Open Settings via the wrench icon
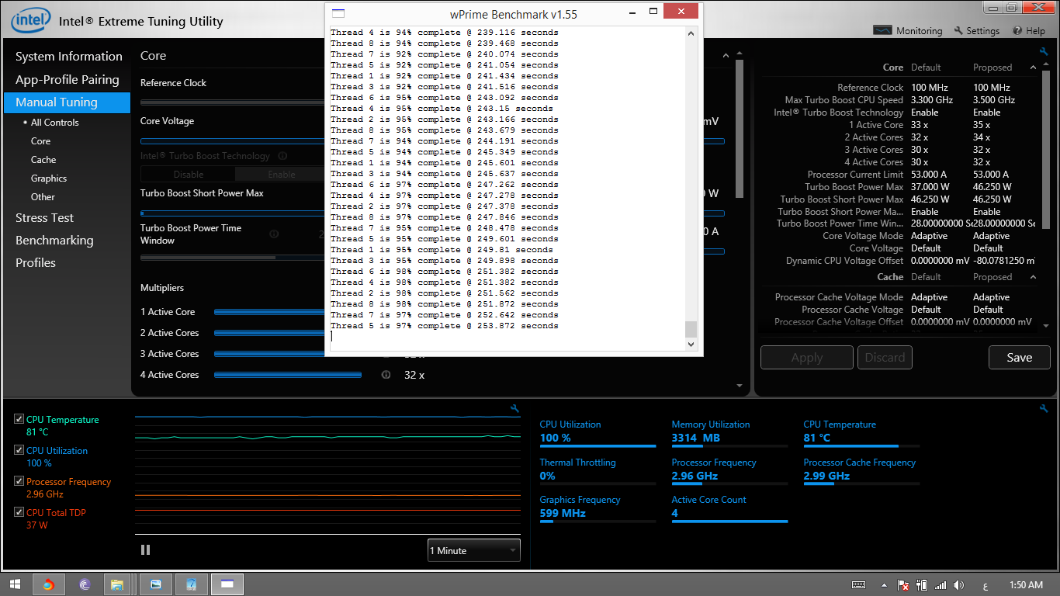 click(976, 31)
